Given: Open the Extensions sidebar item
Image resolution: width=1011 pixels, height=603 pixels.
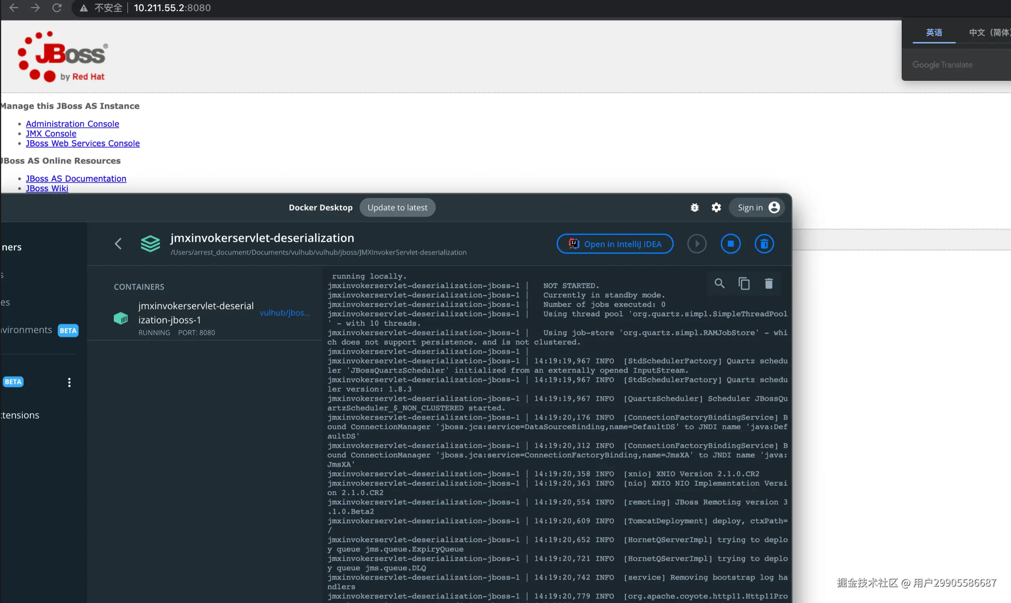Looking at the screenshot, I should coord(20,415).
